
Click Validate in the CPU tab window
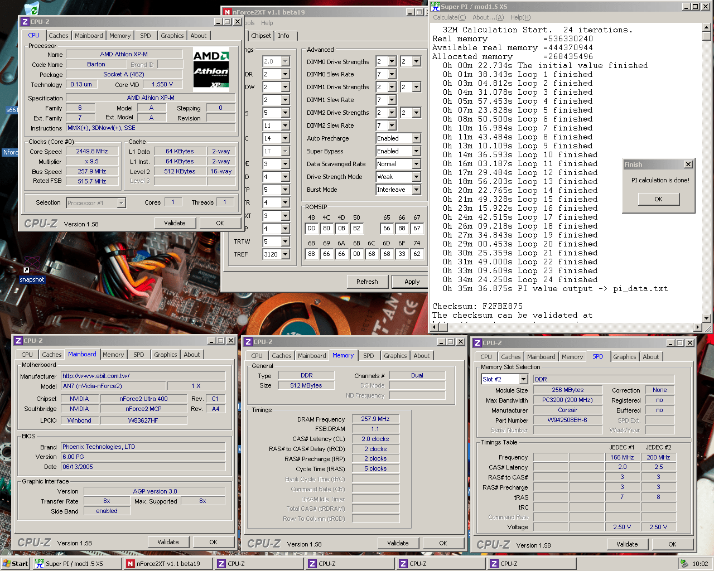(x=175, y=223)
